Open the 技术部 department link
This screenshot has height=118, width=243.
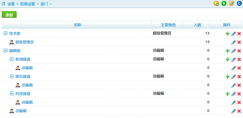15,33
